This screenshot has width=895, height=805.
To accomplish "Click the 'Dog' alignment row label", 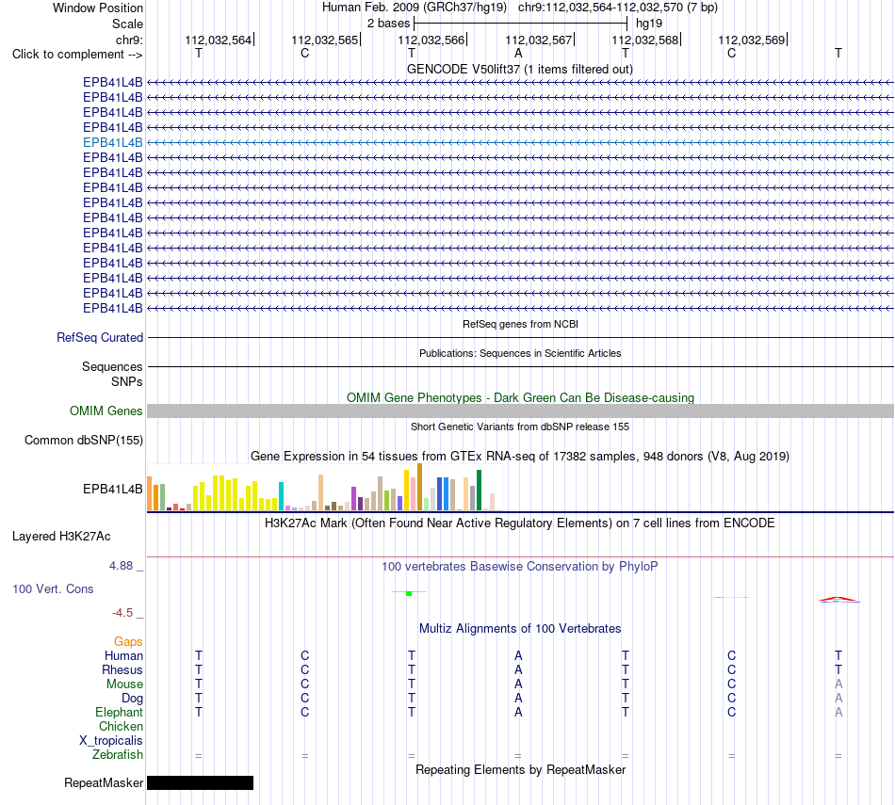I will (x=132, y=699).
